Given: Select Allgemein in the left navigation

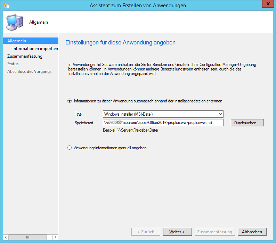Looking at the screenshot, I should [17, 41].
